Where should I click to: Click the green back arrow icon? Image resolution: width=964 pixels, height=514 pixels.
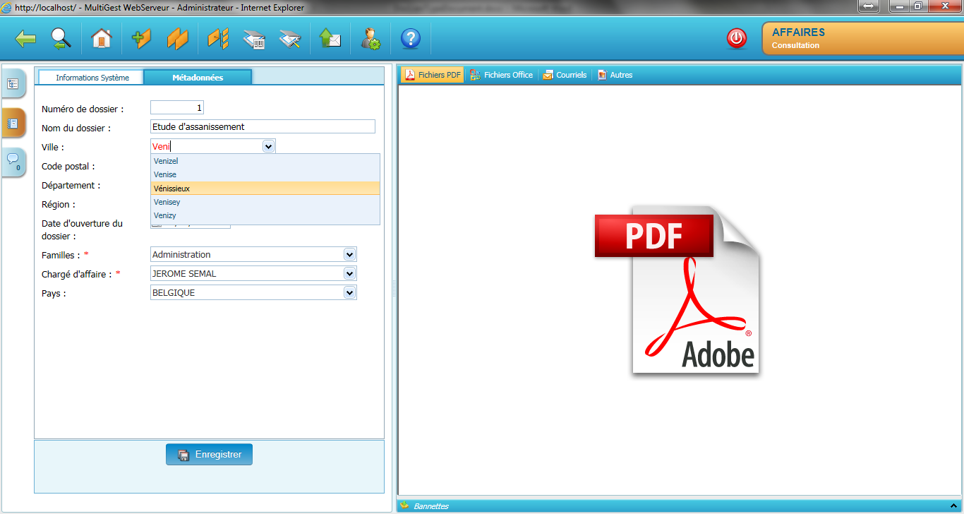[x=26, y=39]
